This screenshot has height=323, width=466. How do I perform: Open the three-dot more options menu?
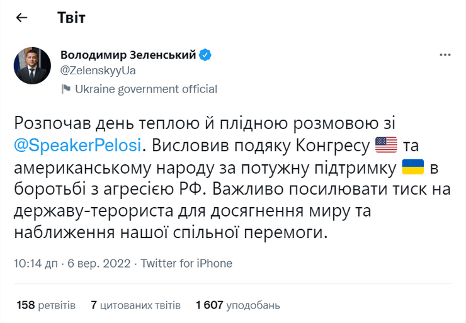(445, 56)
